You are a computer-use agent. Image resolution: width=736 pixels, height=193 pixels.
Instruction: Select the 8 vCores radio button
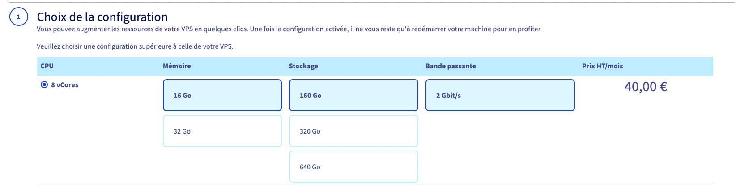pos(44,84)
